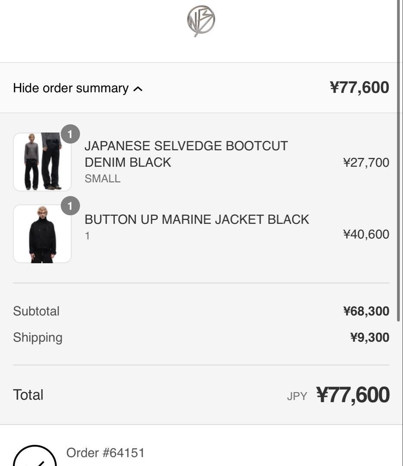Click the JPY currency label
The image size is (403, 466).
tap(297, 396)
